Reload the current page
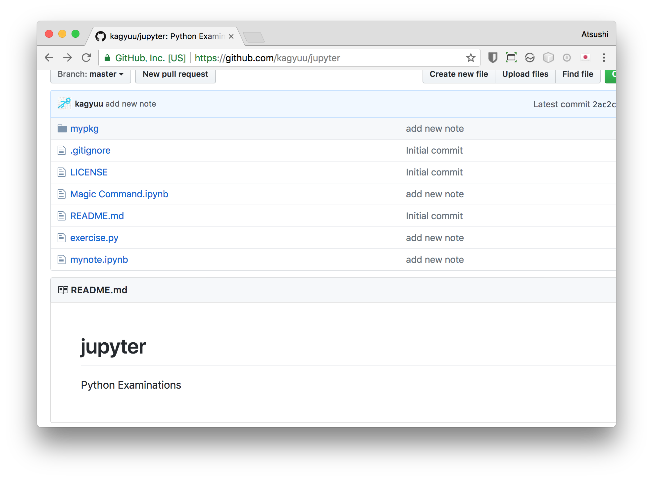This screenshot has width=653, height=480. pos(86,58)
